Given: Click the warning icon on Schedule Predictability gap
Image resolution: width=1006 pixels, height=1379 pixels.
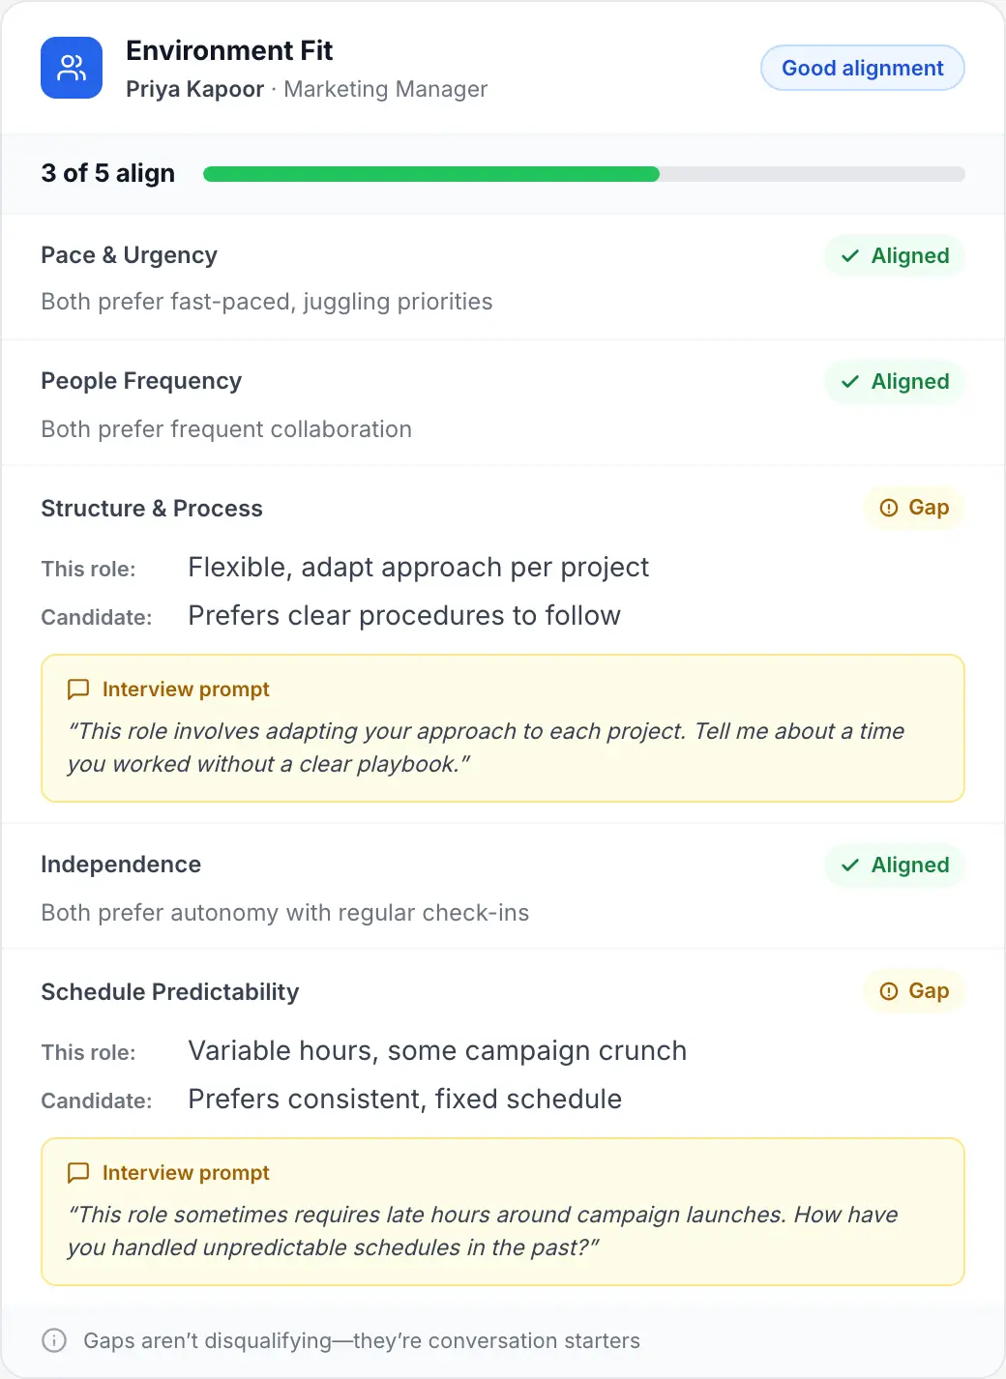Looking at the screenshot, I should tap(888, 991).
